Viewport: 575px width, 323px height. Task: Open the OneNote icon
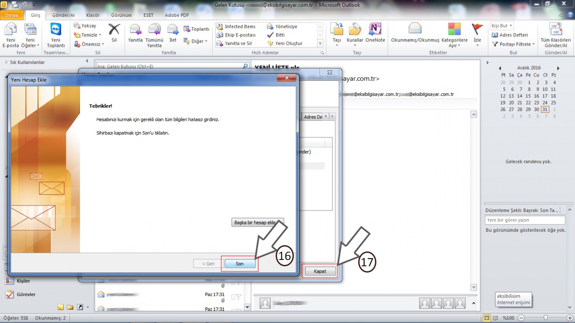375,29
